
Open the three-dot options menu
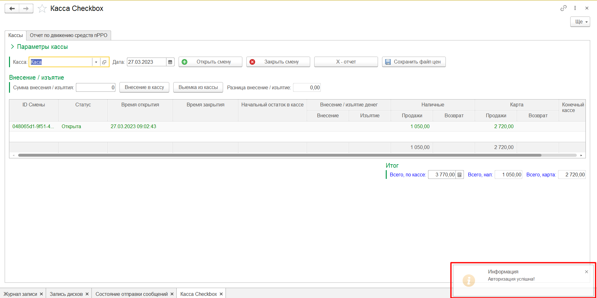(575, 8)
